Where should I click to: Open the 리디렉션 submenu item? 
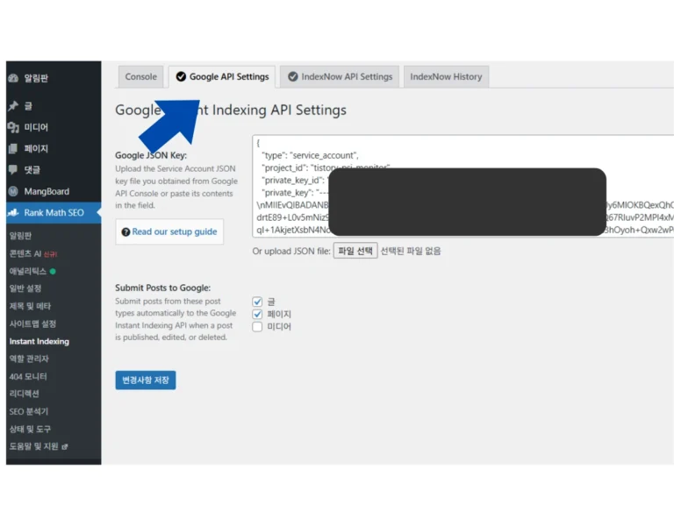(24, 394)
